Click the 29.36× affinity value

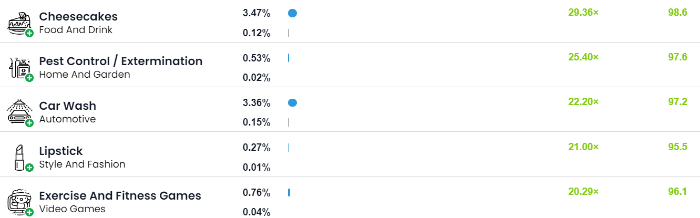coord(583,13)
